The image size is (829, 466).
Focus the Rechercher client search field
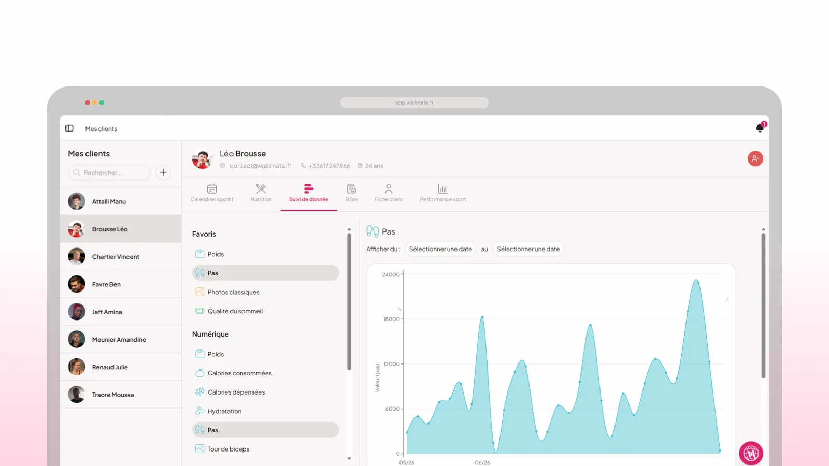click(109, 172)
